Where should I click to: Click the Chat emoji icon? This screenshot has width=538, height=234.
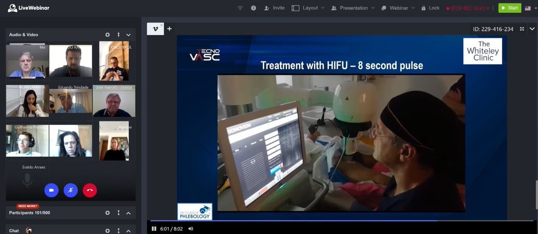(x=29, y=231)
